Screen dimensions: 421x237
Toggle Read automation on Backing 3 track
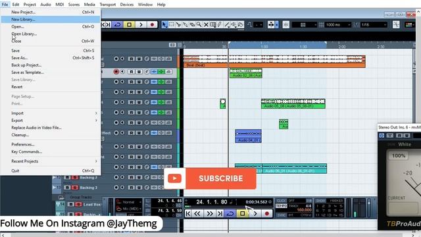click(x=132, y=188)
